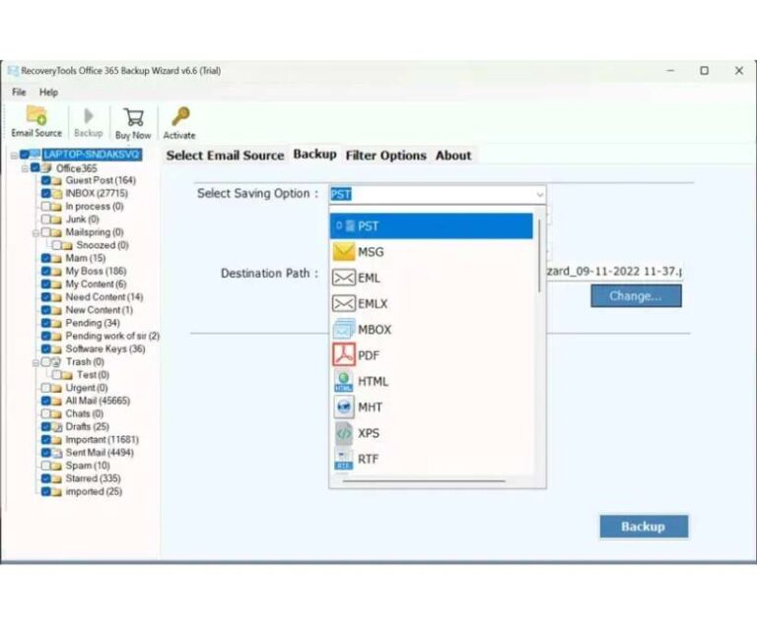Click the LAPTOP-SNDAKSVQ computer icon
757x627 pixels.
pos(35,155)
